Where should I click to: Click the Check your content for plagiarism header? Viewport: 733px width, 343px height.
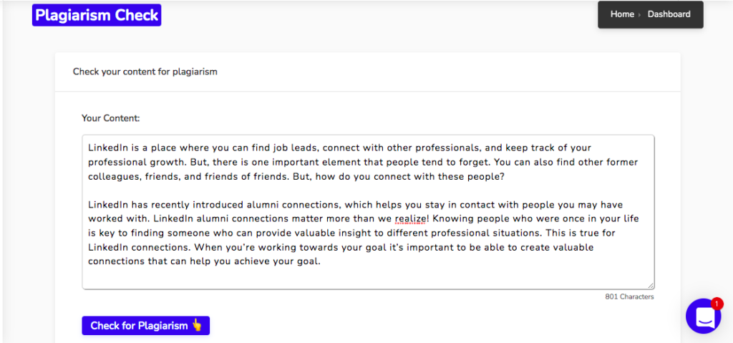pyautogui.click(x=145, y=72)
